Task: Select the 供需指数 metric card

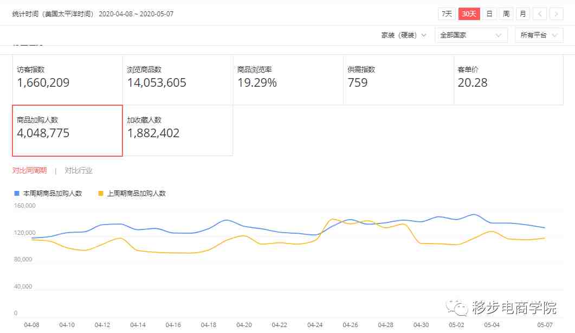Action: coord(399,80)
